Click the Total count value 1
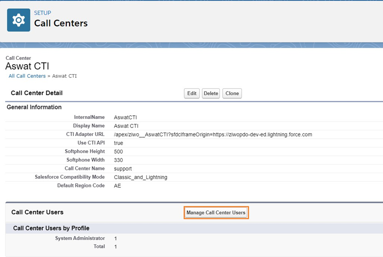The height and width of the screenshot is (257, 383). (x=115, y=247)
